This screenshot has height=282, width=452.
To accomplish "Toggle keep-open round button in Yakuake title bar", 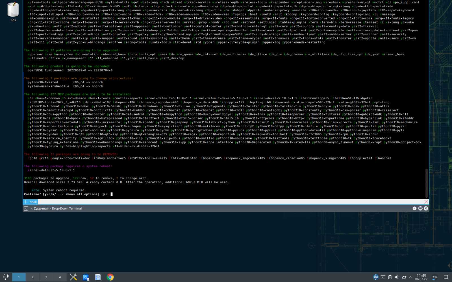I will (414, 208).
